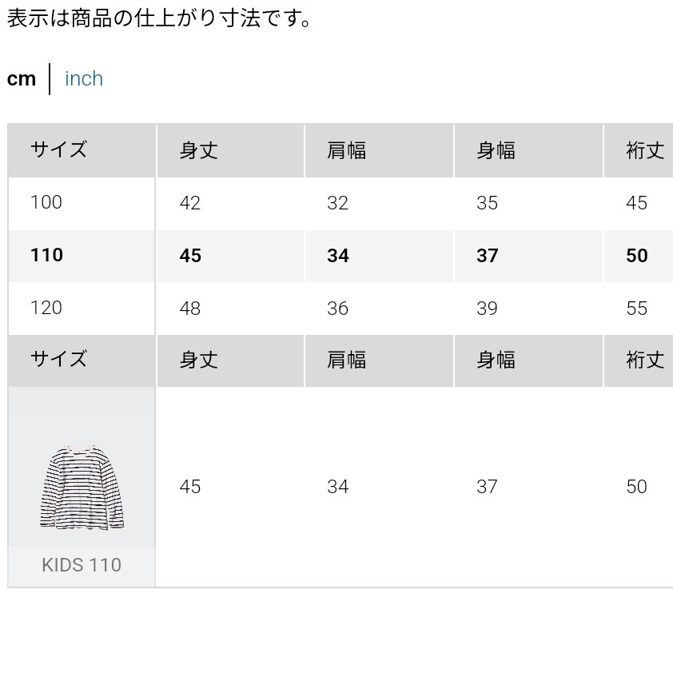
Task: Click value 39 in size 120 row
Action: tap(487, 309)
